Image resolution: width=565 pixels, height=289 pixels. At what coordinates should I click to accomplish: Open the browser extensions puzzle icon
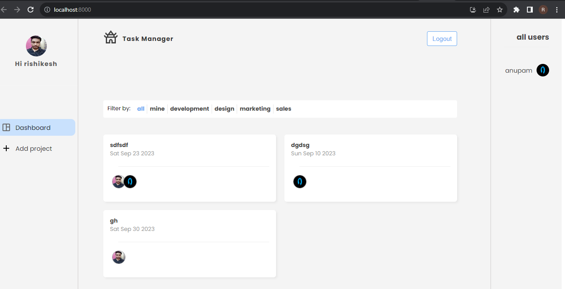(x=516, y=9)
